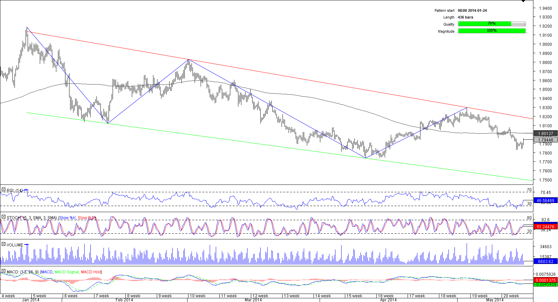This screenshot has width=558, height=302.
Task: Select '10 week' on the time axis
Action: tap(198, 296)
